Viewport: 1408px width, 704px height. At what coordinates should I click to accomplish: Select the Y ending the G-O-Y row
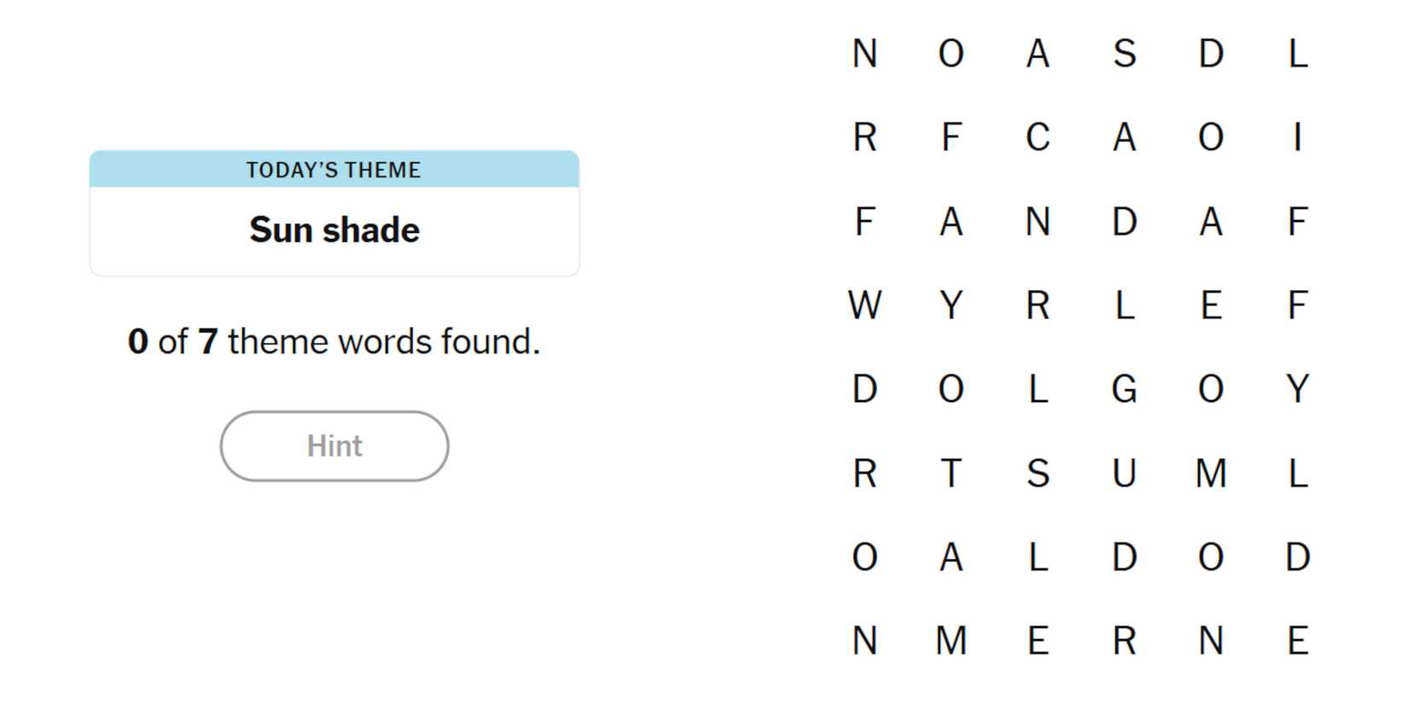click(x=1297, y=389)
